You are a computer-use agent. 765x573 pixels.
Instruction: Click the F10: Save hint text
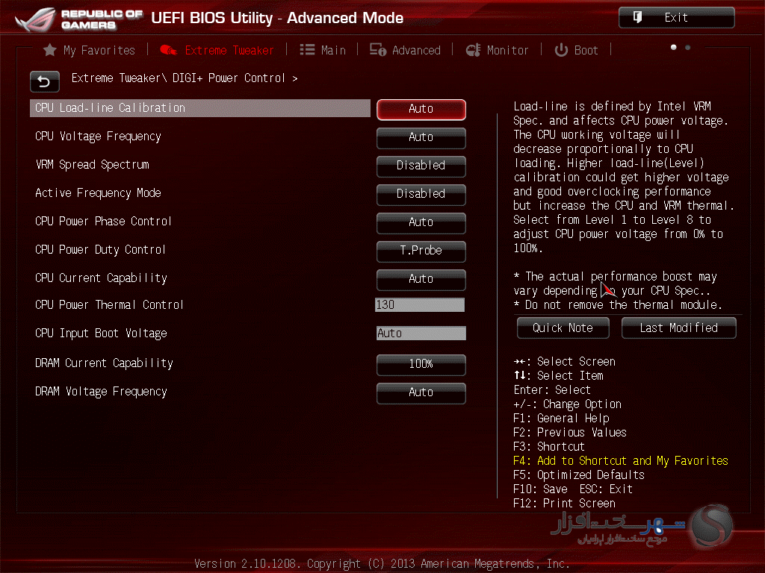pyautogui.click(x=541, y=489)
